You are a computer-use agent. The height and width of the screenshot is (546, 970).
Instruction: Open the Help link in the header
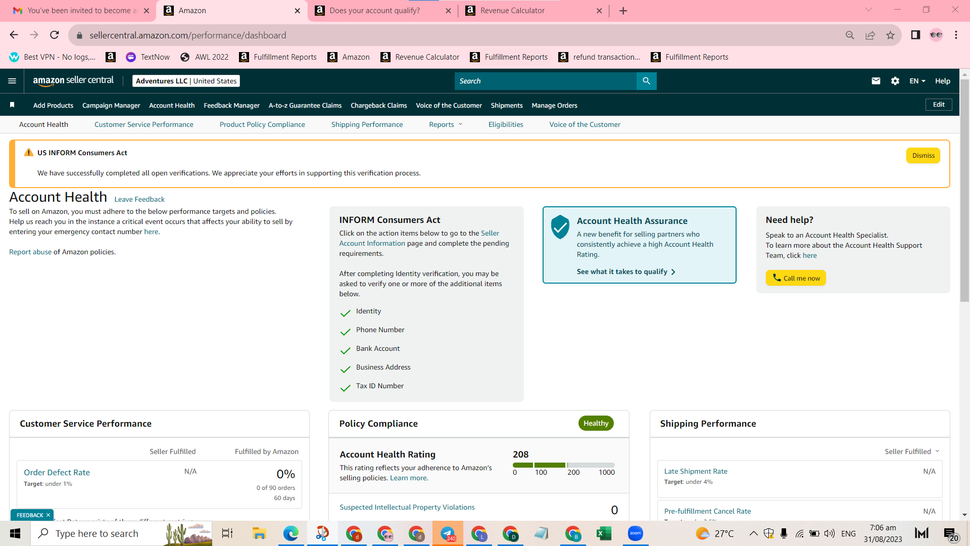coord(942,81)
